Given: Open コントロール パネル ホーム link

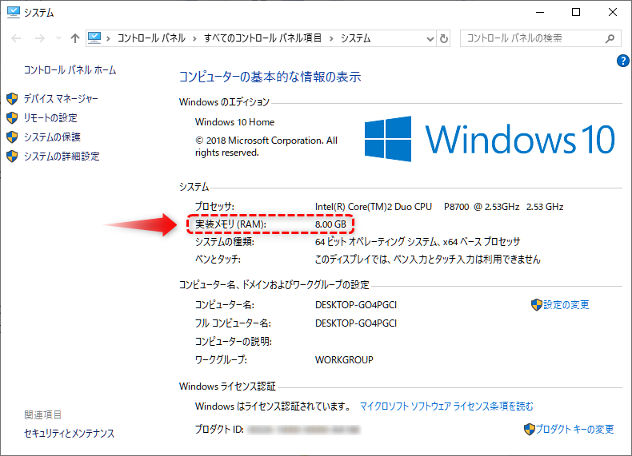Looking at the screenshot, I should (x=70, y=70).
